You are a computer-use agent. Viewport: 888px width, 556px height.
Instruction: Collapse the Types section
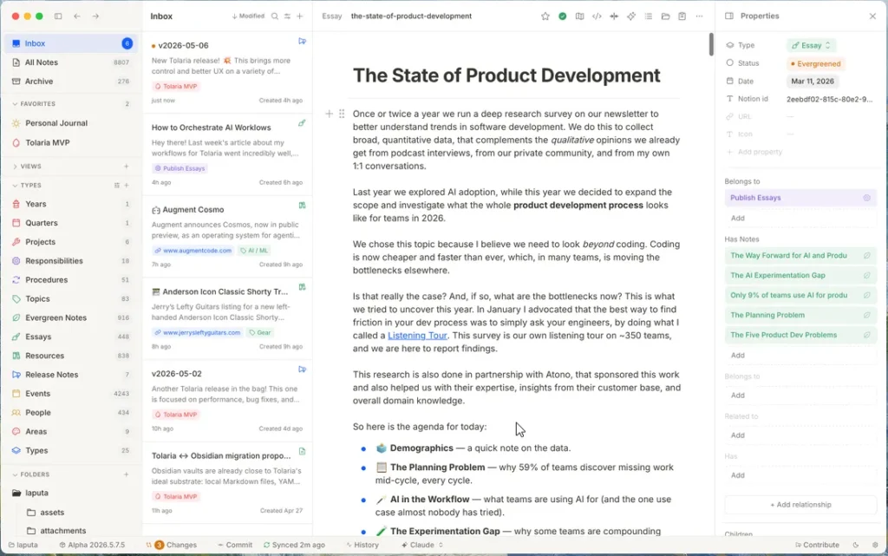[27, 185]
